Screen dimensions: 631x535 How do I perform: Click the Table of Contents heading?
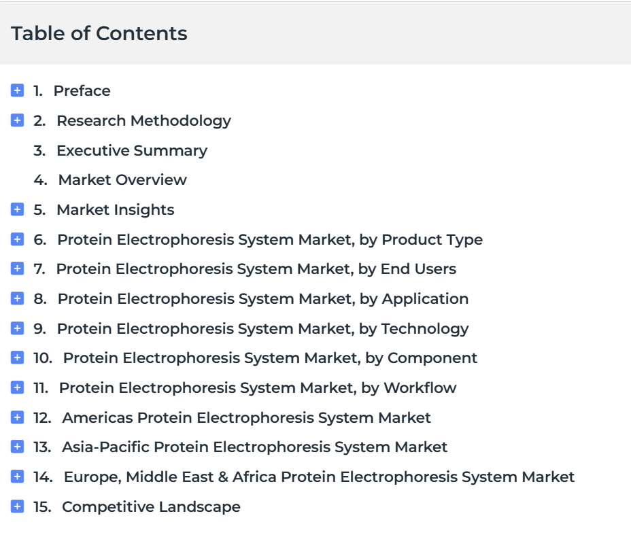(99, 33)
